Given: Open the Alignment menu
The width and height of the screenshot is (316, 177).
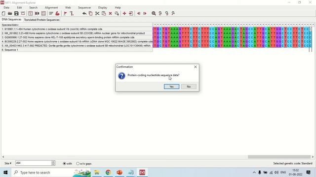Looking at the screenshot, I should pyautogui.click(x=51, y=8).
